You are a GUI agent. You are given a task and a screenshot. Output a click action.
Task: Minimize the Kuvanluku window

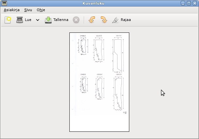pos(184,3)
